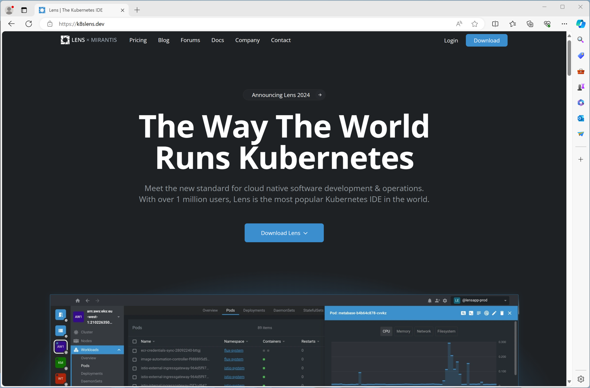590x388 pixels.
Task: View site information via the lock icon
Action: [x=50, y=24]
